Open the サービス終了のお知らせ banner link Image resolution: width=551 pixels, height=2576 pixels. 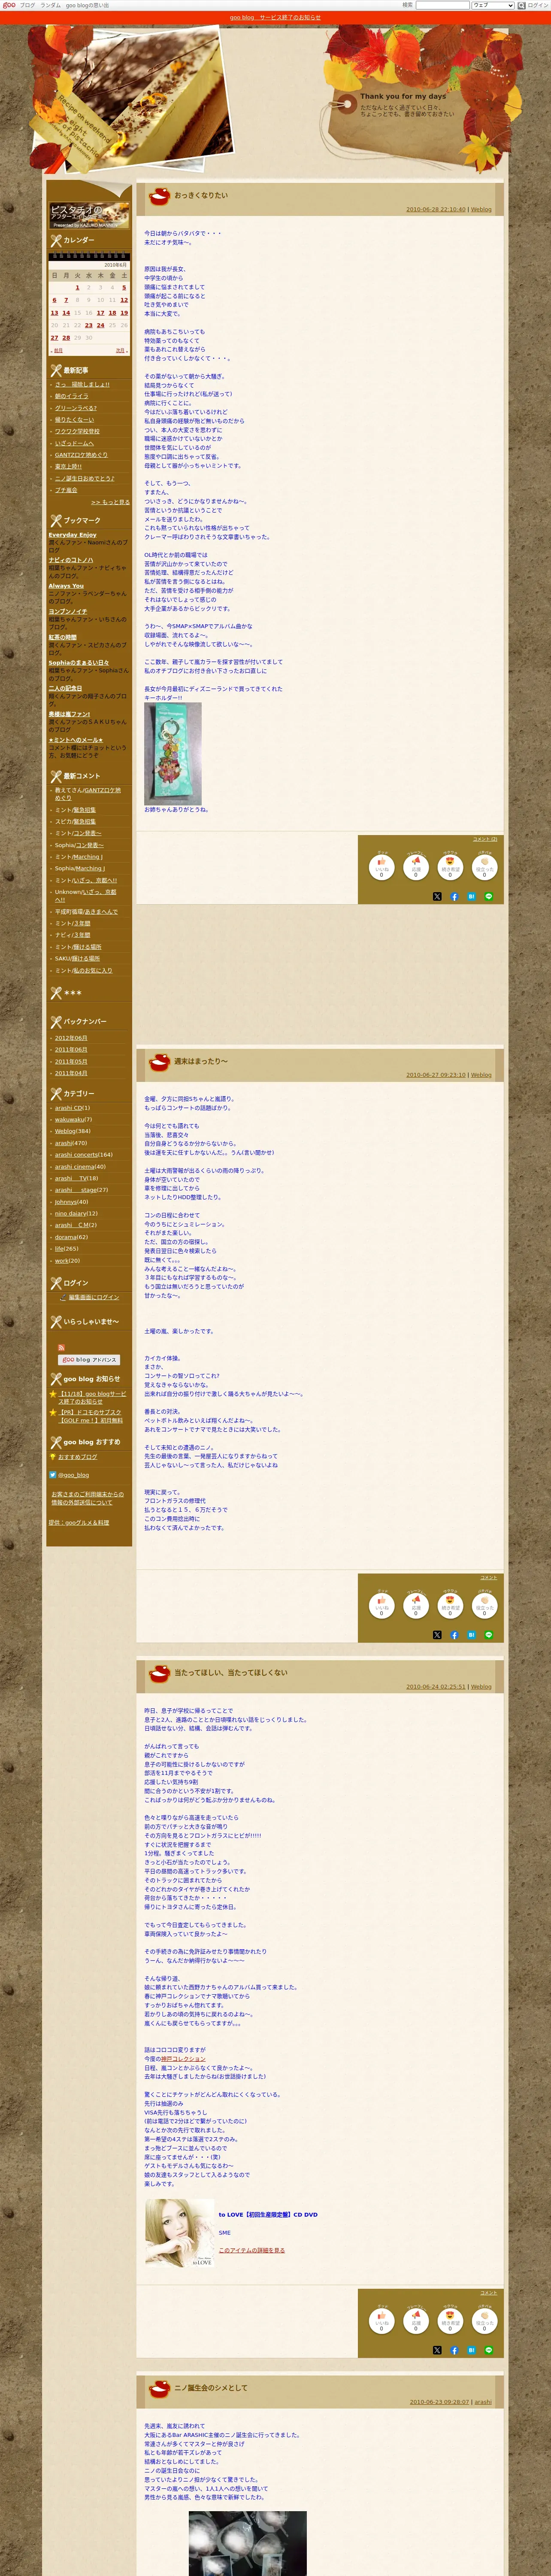pyautogui.click(x=275, y=17)
